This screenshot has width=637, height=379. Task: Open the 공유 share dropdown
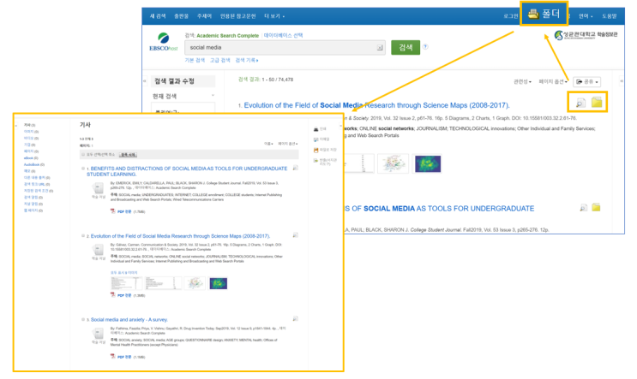[587, 82]
